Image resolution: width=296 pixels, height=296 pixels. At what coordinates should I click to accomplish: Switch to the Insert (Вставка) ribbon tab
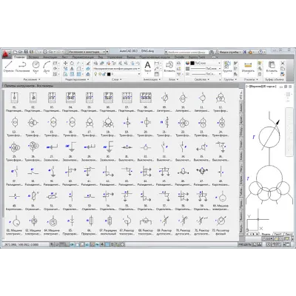(x=33, y=57)
